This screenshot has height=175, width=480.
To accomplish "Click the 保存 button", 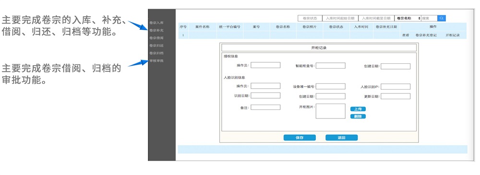I will pos(300,138).
